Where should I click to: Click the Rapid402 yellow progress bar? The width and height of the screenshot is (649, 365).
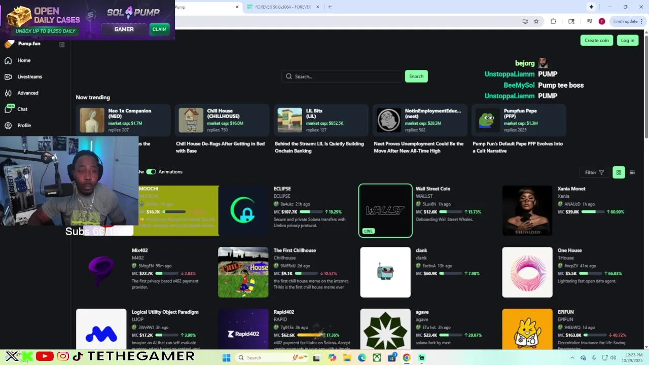[x=309, y=335]
